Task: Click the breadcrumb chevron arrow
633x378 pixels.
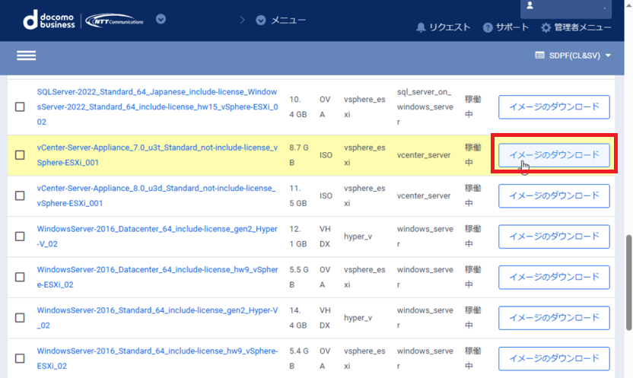Action: coord(242,20)
